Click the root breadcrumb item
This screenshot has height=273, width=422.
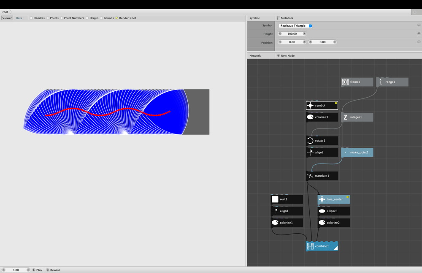pos(5,12)
